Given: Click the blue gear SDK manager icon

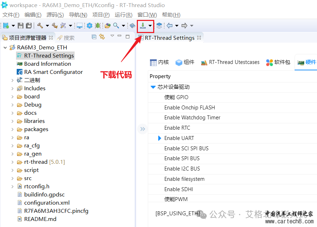Looking at the screenshot, I should (90, 26).
